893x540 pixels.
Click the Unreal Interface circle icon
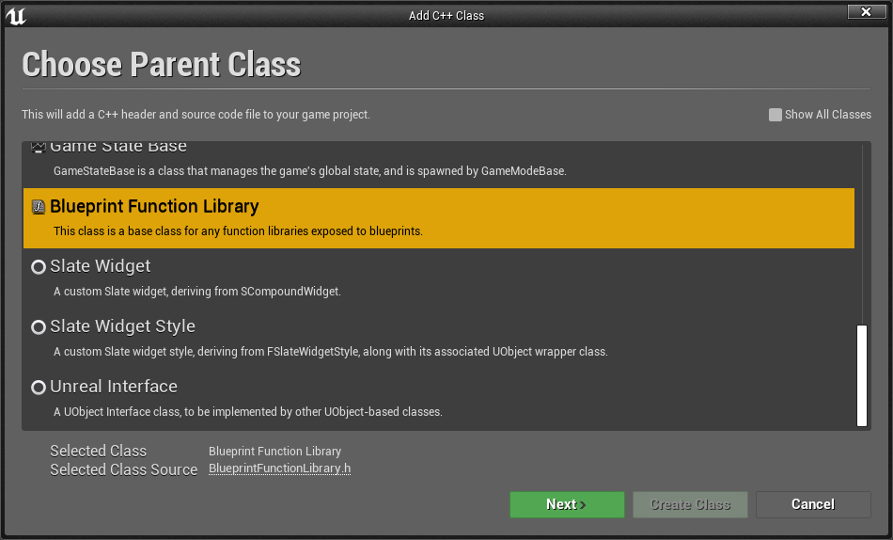(39, 388)
